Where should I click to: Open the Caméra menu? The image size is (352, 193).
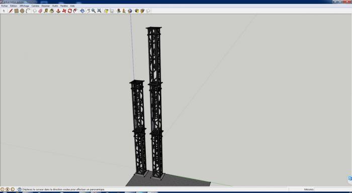pyautogui.click(x=35, y=6)
